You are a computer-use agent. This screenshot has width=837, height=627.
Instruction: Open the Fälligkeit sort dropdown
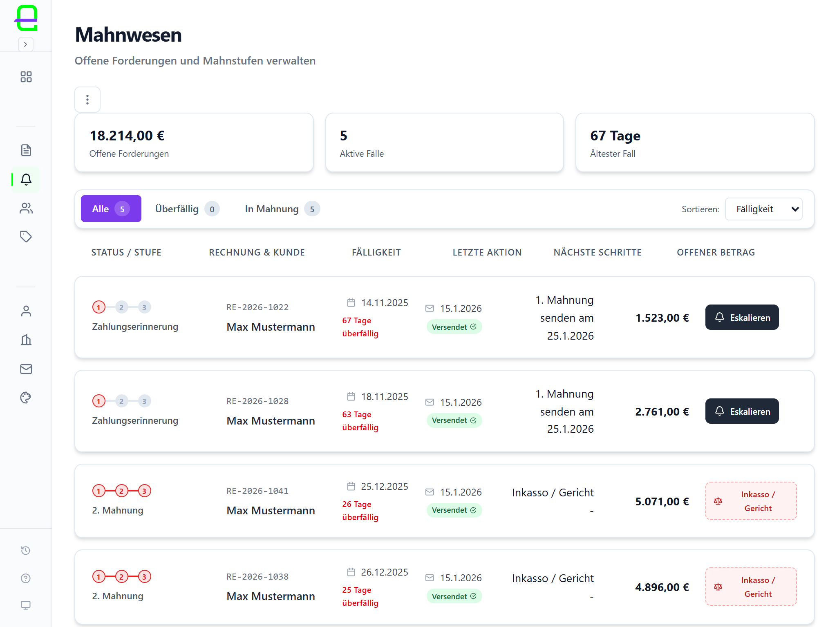pos(763,209)
